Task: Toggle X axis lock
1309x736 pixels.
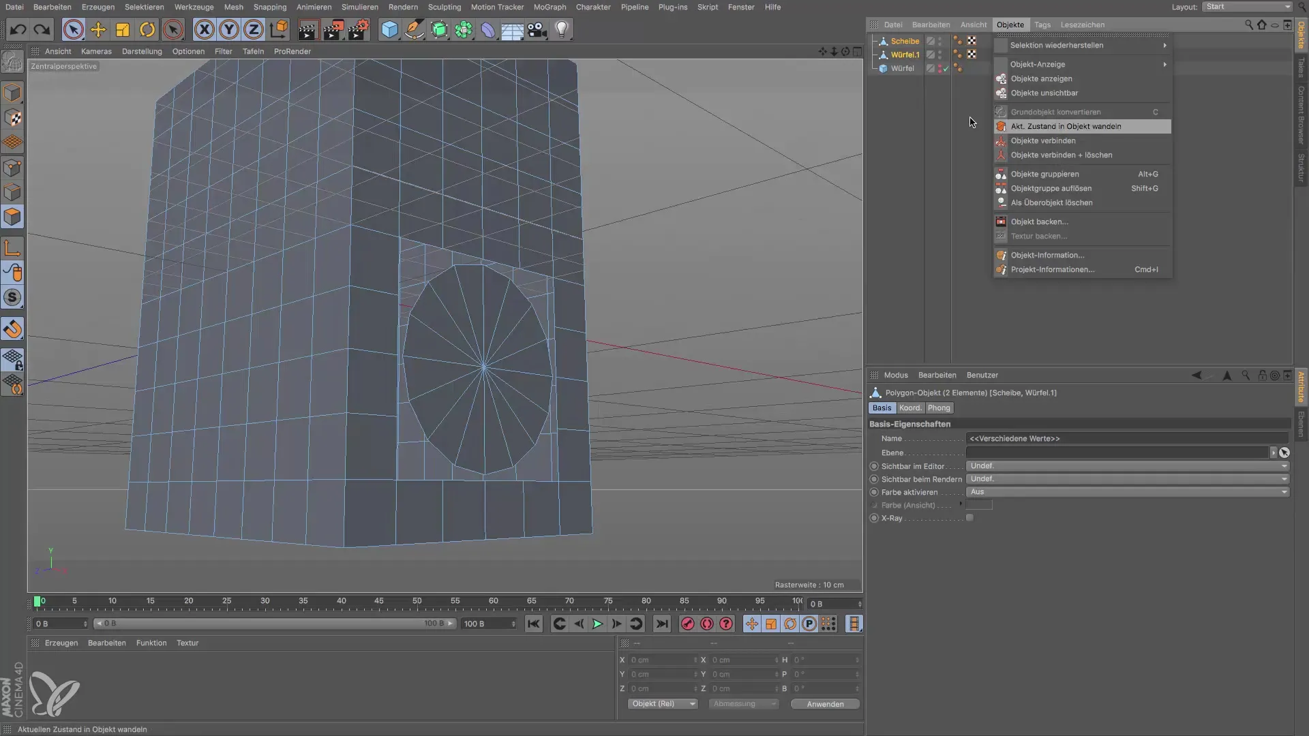Action: click(204, 29)
